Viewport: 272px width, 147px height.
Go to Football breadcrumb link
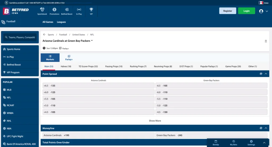63,35
